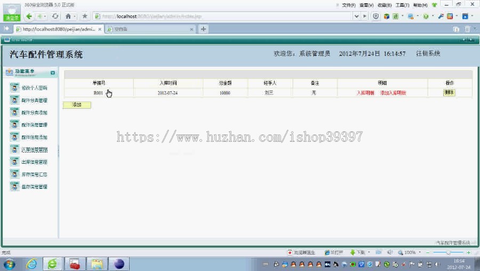480x271 pixels.
Task: Click the icon beside 配件分类添加
Action: tap(14, 113)
